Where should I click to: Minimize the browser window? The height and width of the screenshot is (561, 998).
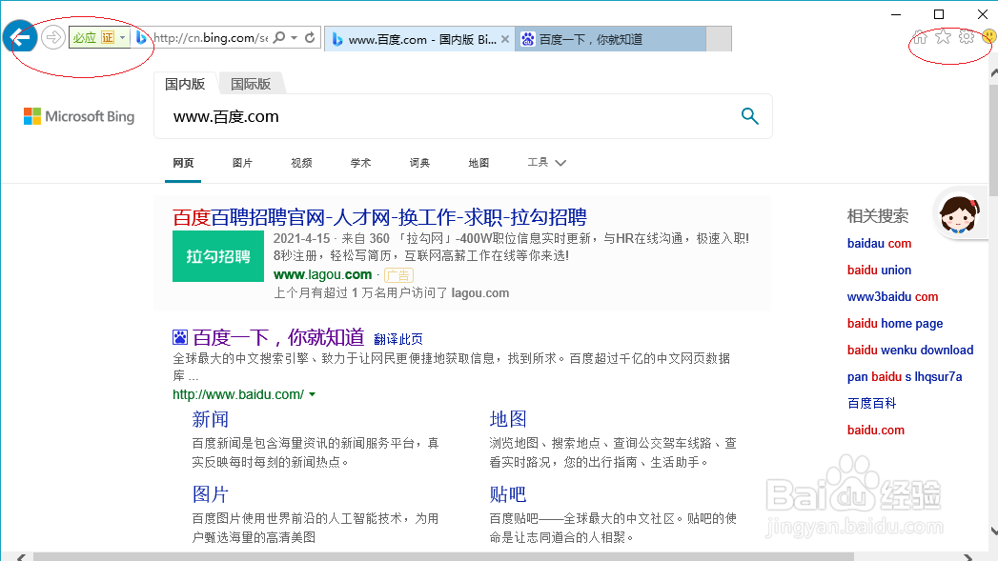click(x=896, y=14)
